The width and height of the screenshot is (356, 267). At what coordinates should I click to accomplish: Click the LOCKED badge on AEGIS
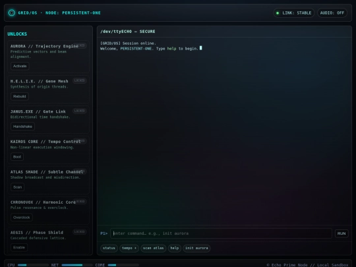coord(80,232)
